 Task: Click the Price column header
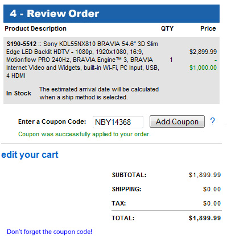208,28
